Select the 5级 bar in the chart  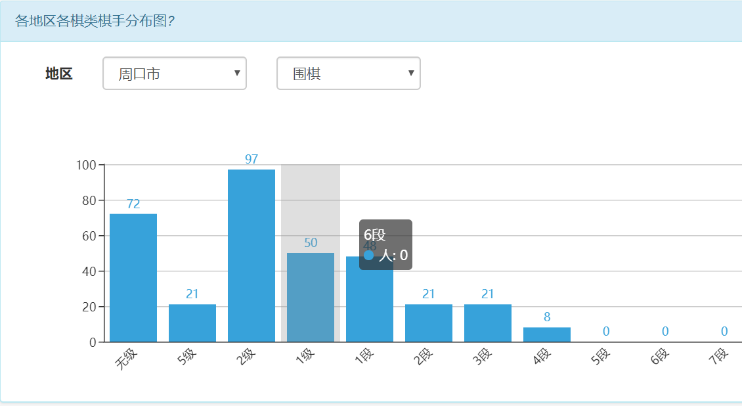click(192, 323)
